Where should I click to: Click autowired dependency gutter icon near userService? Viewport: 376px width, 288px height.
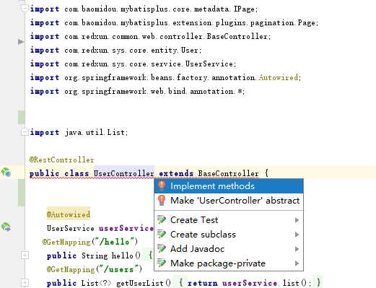[6, 227]
